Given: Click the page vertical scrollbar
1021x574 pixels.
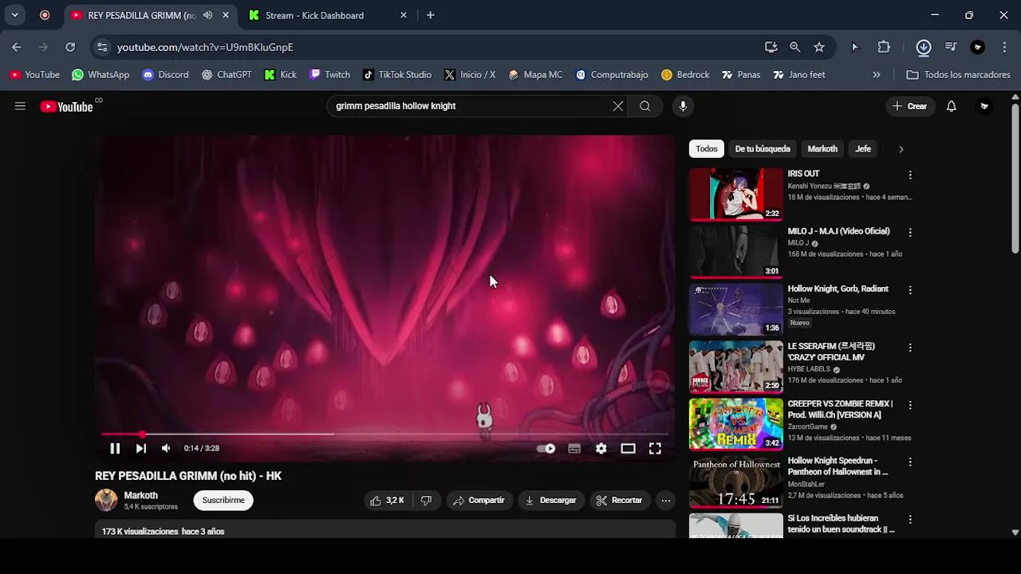Looking at the screenshot, I should 1015,179.
